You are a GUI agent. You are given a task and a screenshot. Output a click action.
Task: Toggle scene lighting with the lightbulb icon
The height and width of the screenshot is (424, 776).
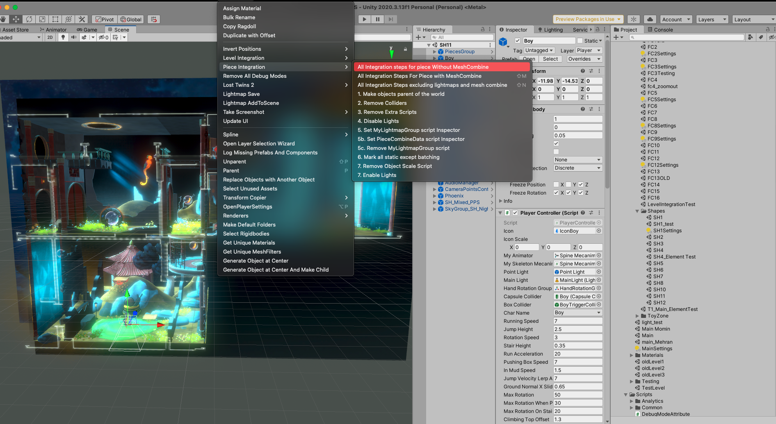(63, 37)
